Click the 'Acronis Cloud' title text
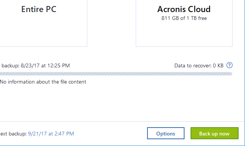 pyautogui.click(x=184, y=9)
